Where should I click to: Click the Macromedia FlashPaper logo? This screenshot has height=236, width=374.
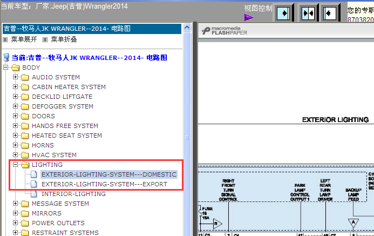pos(225,31)
